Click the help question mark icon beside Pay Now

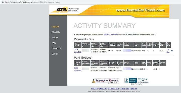point(172,51)
